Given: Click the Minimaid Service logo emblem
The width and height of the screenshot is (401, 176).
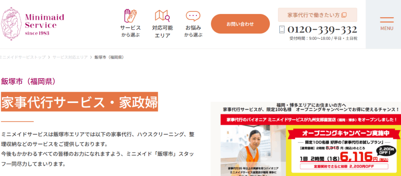Looking at the screenshot, I should 11,23.
